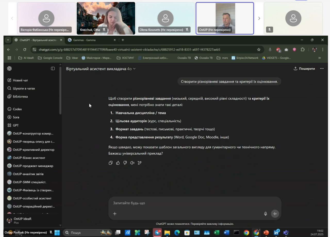Go back in the browser
The width and height of the screenshot is (330, 237).
pyautogui.click(x=9, y=50)
